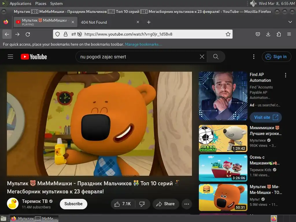
Task: Close the 404 Not Found tab
Action: tap(138, 22)
